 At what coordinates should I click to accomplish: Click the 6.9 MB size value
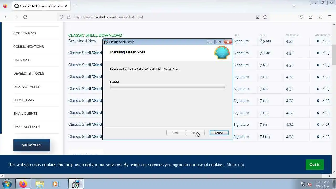(265, 41)
